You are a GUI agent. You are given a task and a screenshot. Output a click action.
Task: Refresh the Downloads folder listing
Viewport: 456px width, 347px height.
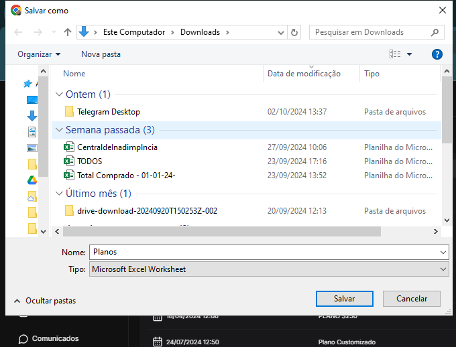(294, 32)
